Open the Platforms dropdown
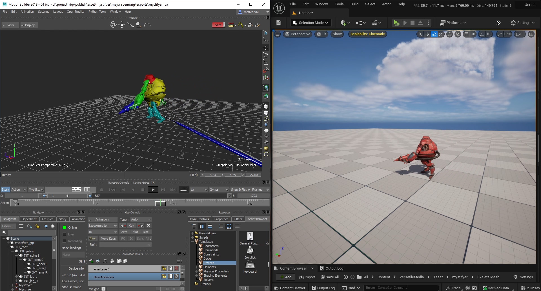This screenshot has width=541, height=291. (x=453, y=23)
